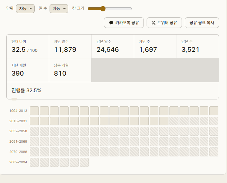Click the X Twitter logo icon

[154, 23]
